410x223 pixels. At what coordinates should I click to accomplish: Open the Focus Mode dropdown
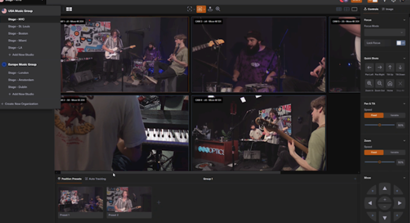coord(384,33)
